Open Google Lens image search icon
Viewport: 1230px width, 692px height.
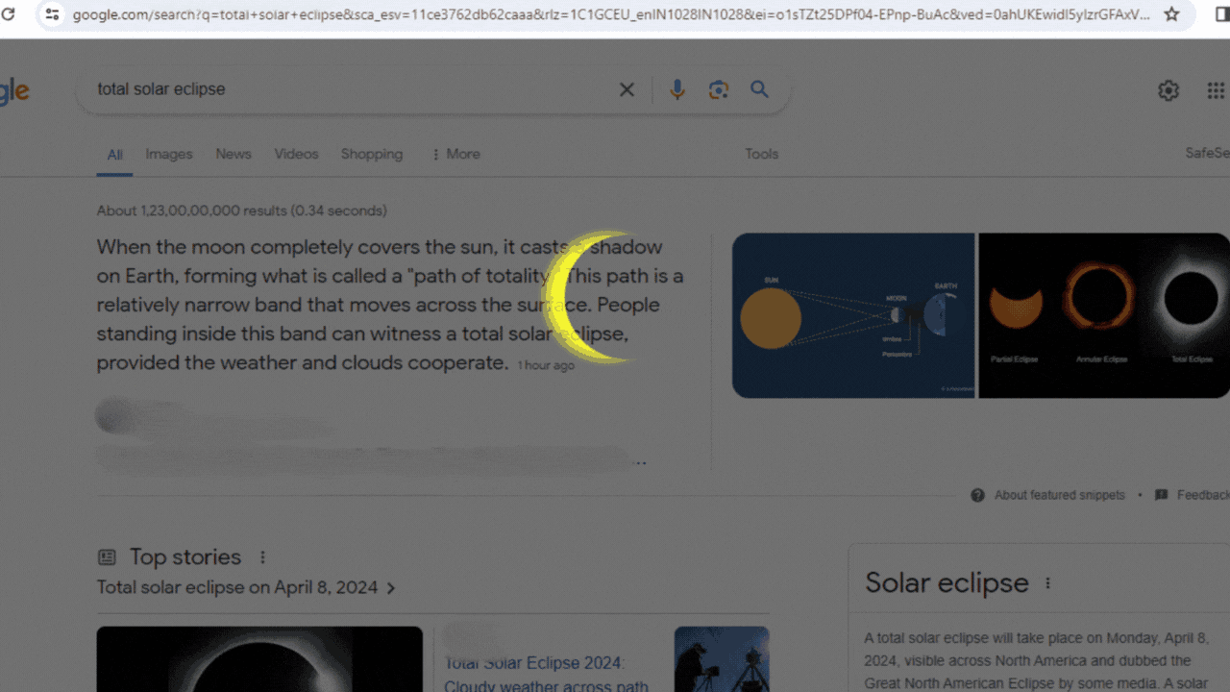[719, 89]
